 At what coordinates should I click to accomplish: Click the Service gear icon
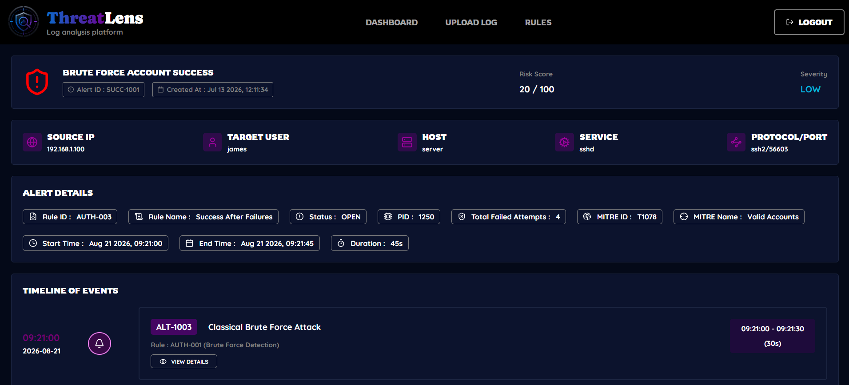564,142
